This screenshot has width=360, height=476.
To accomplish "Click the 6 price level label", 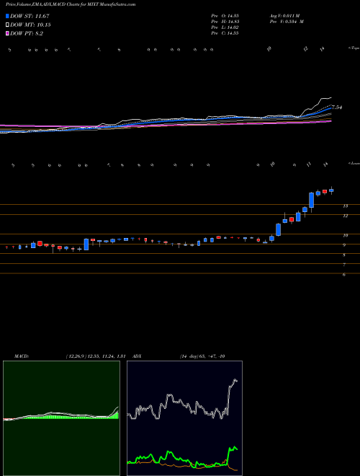I will click(344, 275).
